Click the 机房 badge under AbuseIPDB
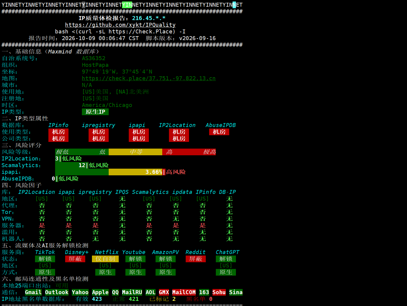The width and height of the screenshot is (407, 306). (219, 132)
